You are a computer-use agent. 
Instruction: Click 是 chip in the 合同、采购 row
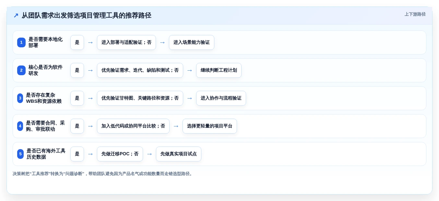point(77,126)
